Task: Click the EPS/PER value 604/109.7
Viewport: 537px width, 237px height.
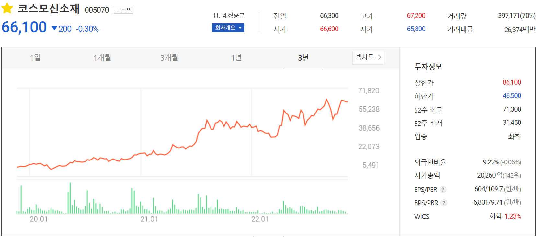Action: pyautogui.click(x=488, y=189)
